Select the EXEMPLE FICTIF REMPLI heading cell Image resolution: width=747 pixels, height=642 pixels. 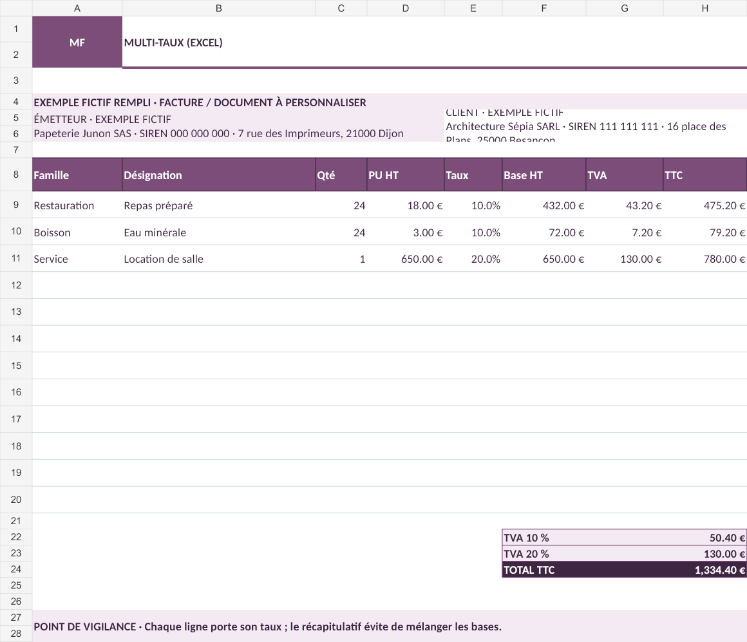point(390,102)
